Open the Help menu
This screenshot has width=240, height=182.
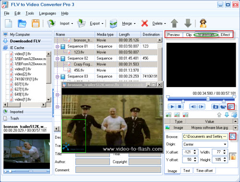tap(65, 13)
